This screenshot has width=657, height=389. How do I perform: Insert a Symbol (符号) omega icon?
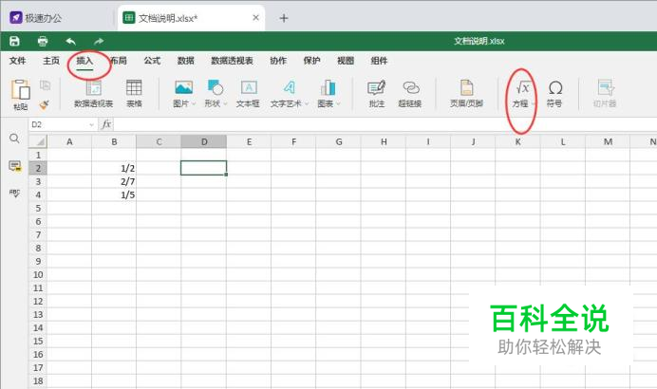(x=555, y=88)
